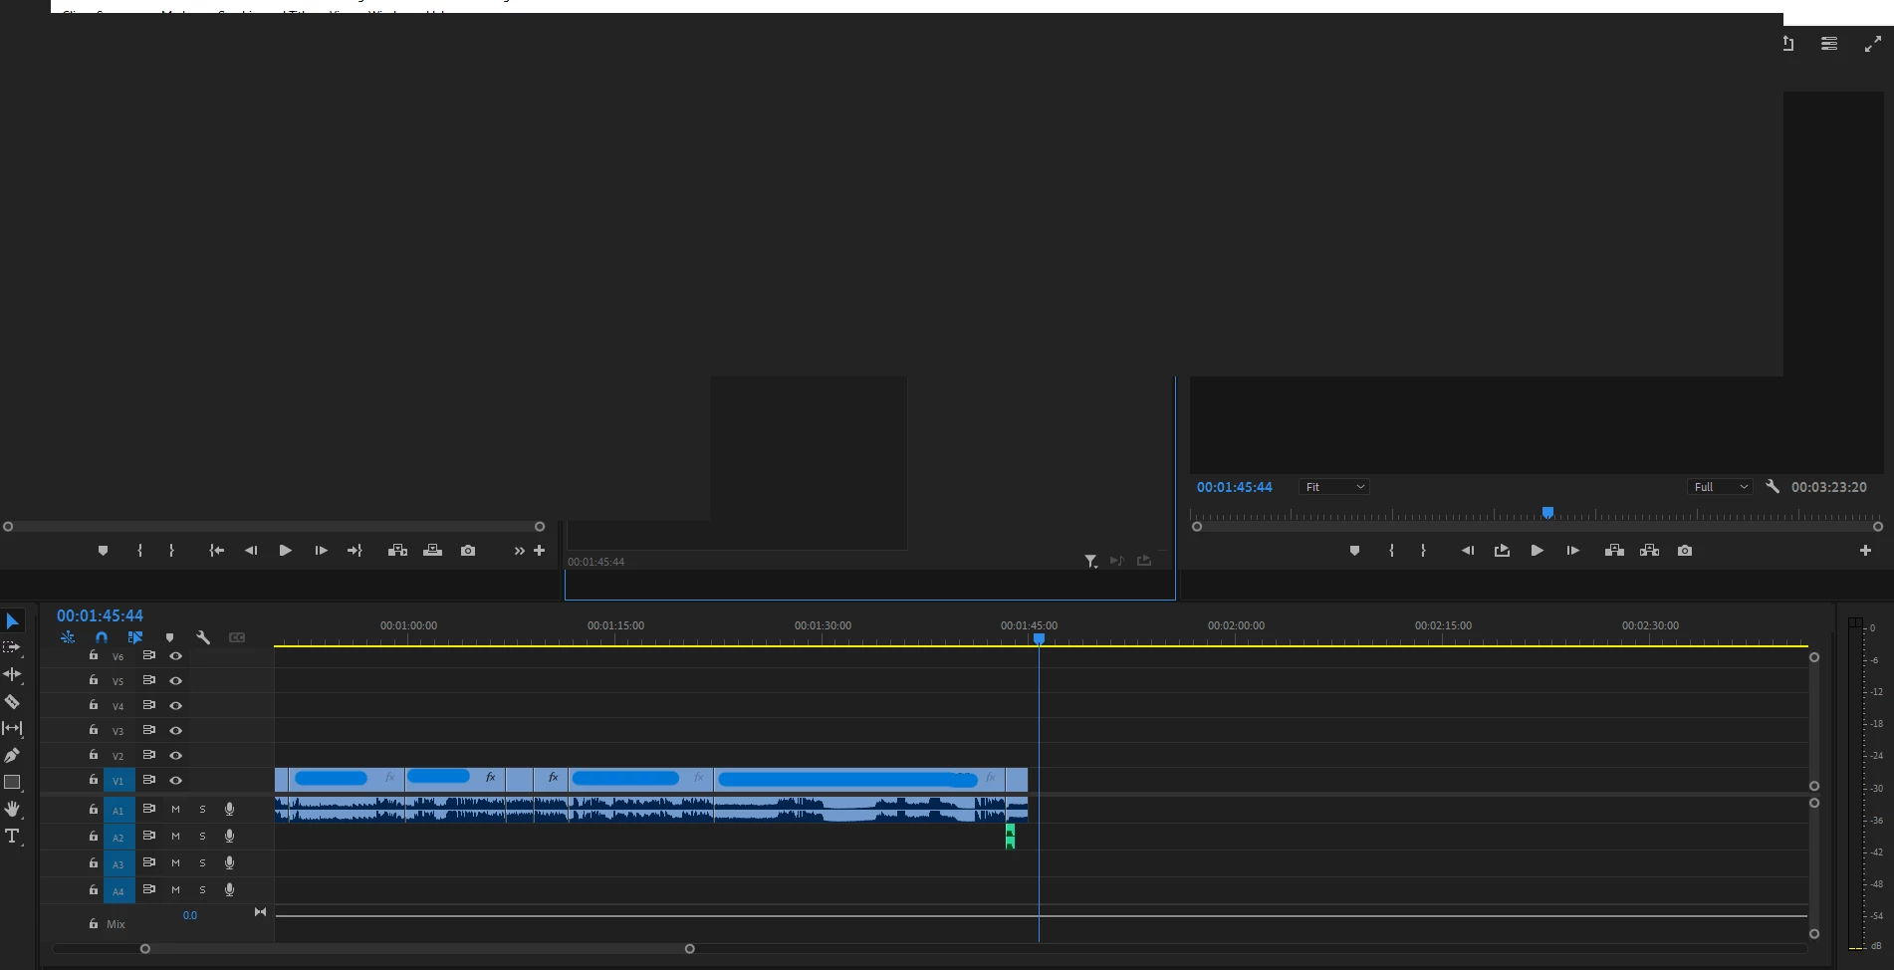Step forward one frame in Source monitor

point(321,551)
